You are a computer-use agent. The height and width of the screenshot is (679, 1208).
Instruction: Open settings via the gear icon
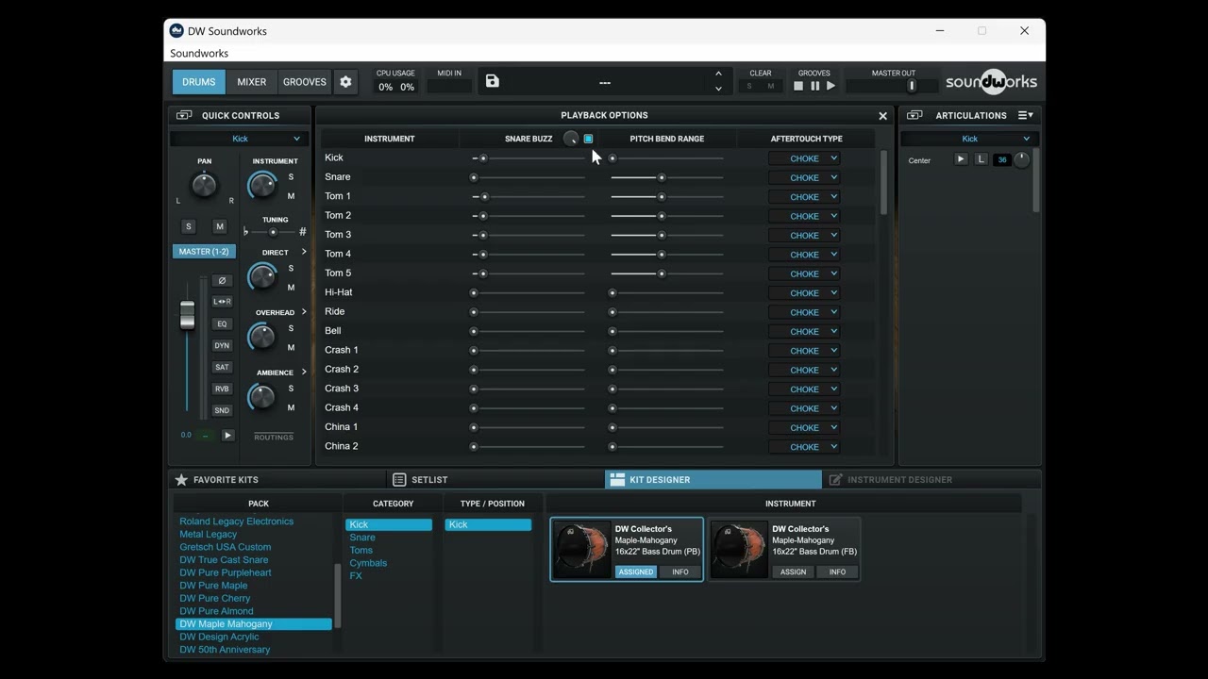point(345,82)
